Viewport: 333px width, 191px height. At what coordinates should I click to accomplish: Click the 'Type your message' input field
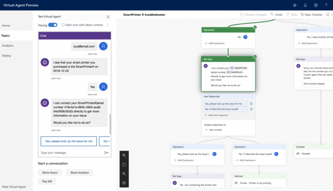click(x=69, y=152)
